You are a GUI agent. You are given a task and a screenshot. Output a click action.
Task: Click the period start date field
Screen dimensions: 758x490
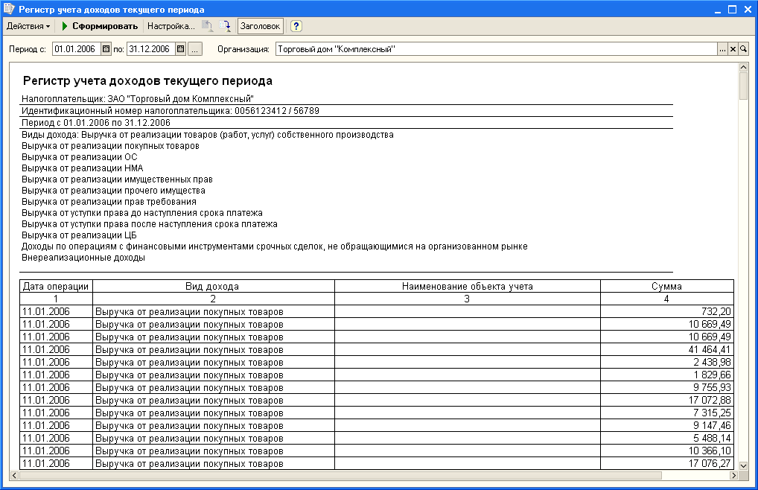(x=77, y=49)
